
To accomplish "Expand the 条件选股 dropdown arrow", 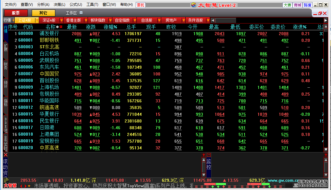I will [208, 20].
